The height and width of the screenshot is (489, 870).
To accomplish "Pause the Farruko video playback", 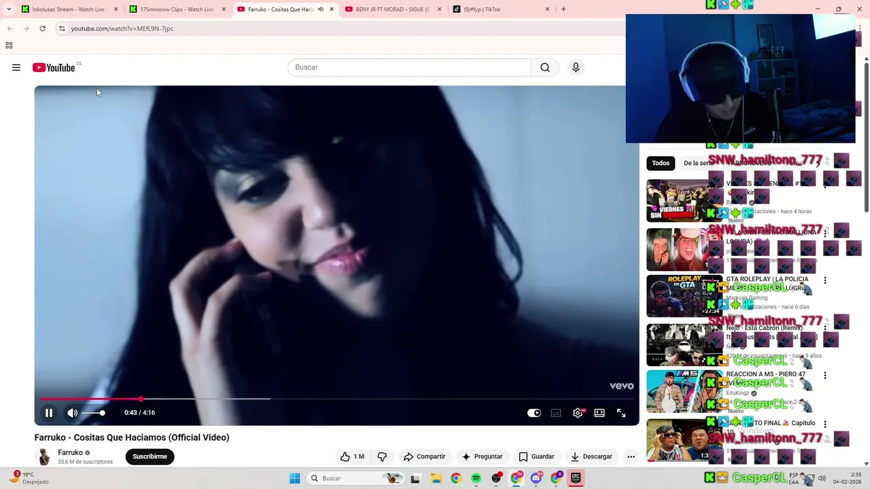I will (x=49, y=412).
